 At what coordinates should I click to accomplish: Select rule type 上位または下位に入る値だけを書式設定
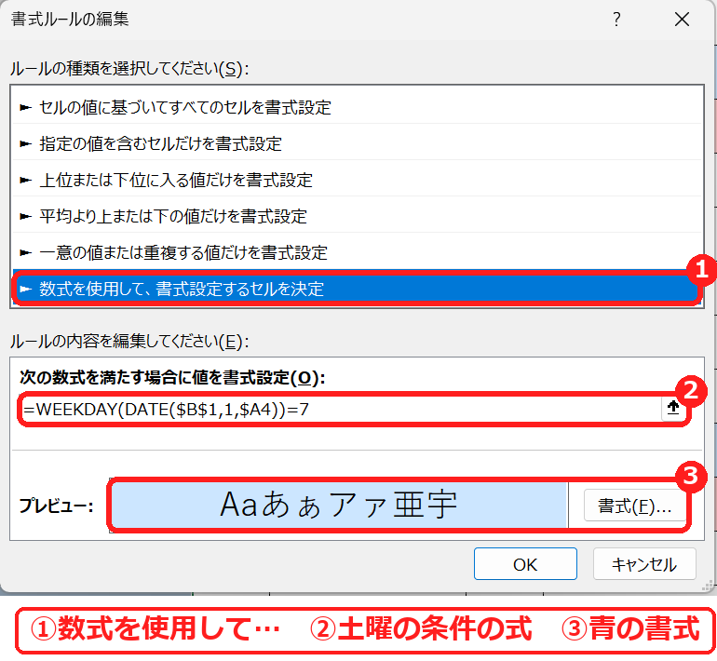[357, 180]
